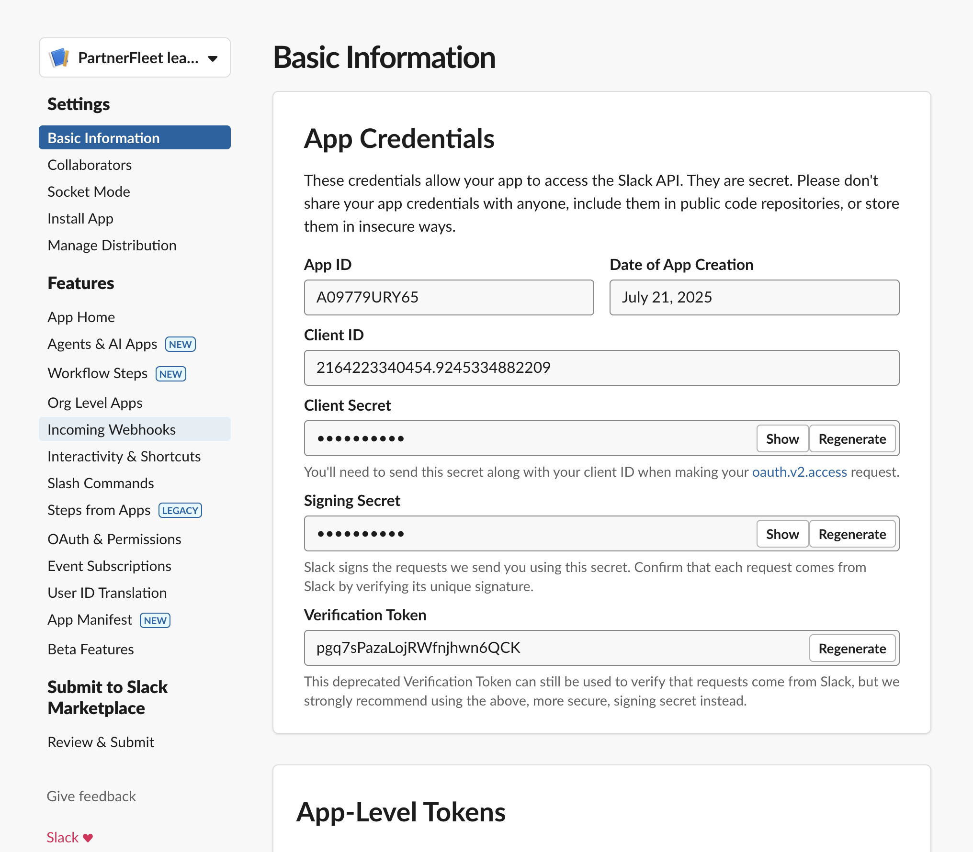Image resolution: width=973 pixels, height=852 pixels.
Task: Click the App ID field
Action: pyautogui.click(x=449, y=297)
